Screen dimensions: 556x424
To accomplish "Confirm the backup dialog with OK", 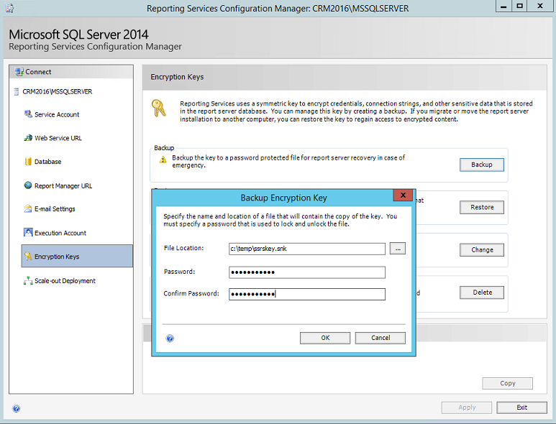I will point(325,338).
